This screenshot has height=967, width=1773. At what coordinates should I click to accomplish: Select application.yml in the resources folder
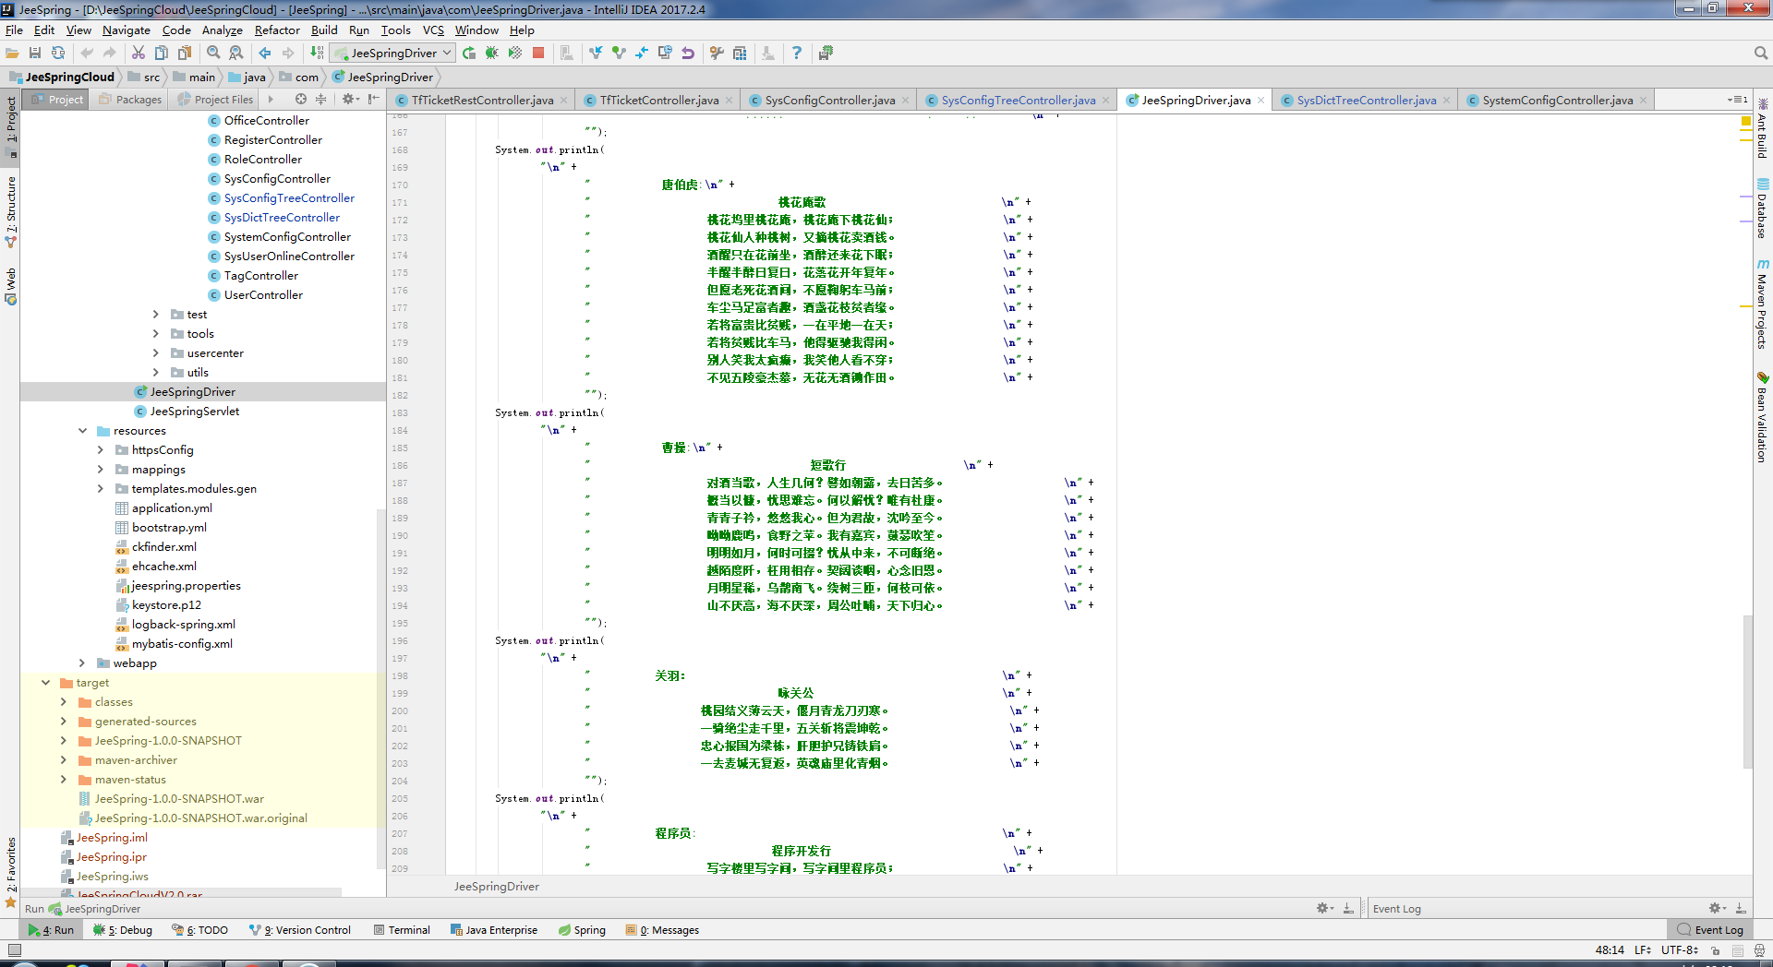click(x=172, y=508)
